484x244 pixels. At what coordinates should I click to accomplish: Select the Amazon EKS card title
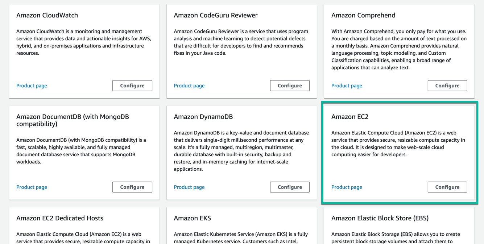193,218
